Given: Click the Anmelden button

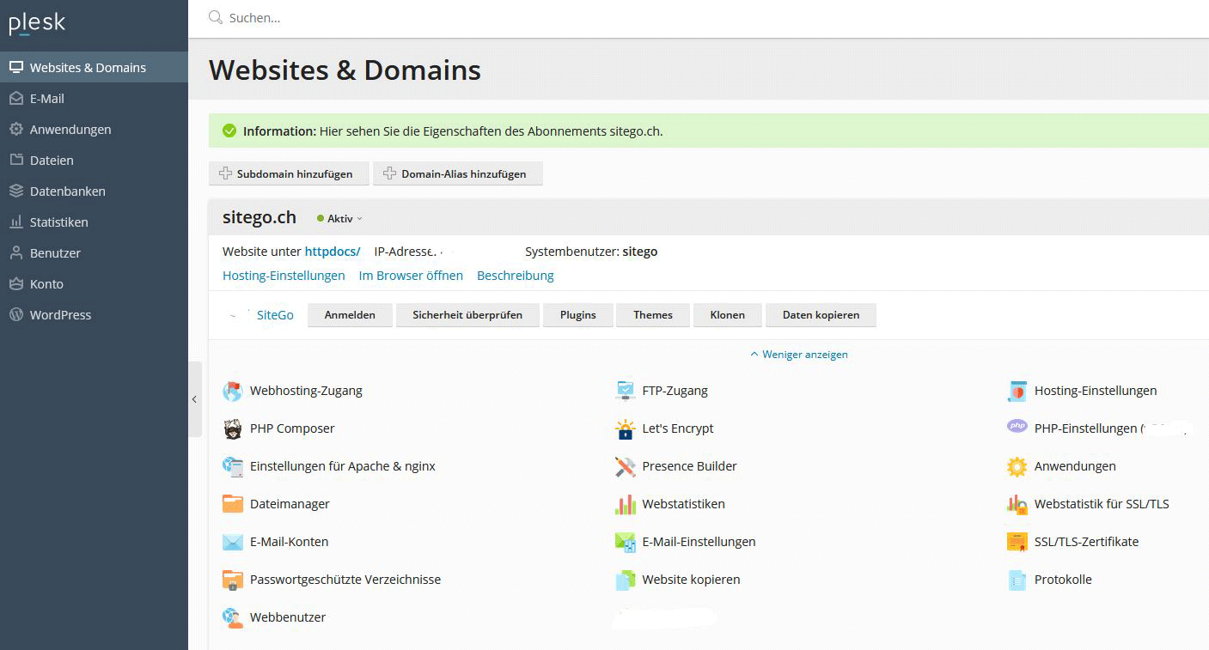Looking at the screenshot, I should tap(350, 315).
